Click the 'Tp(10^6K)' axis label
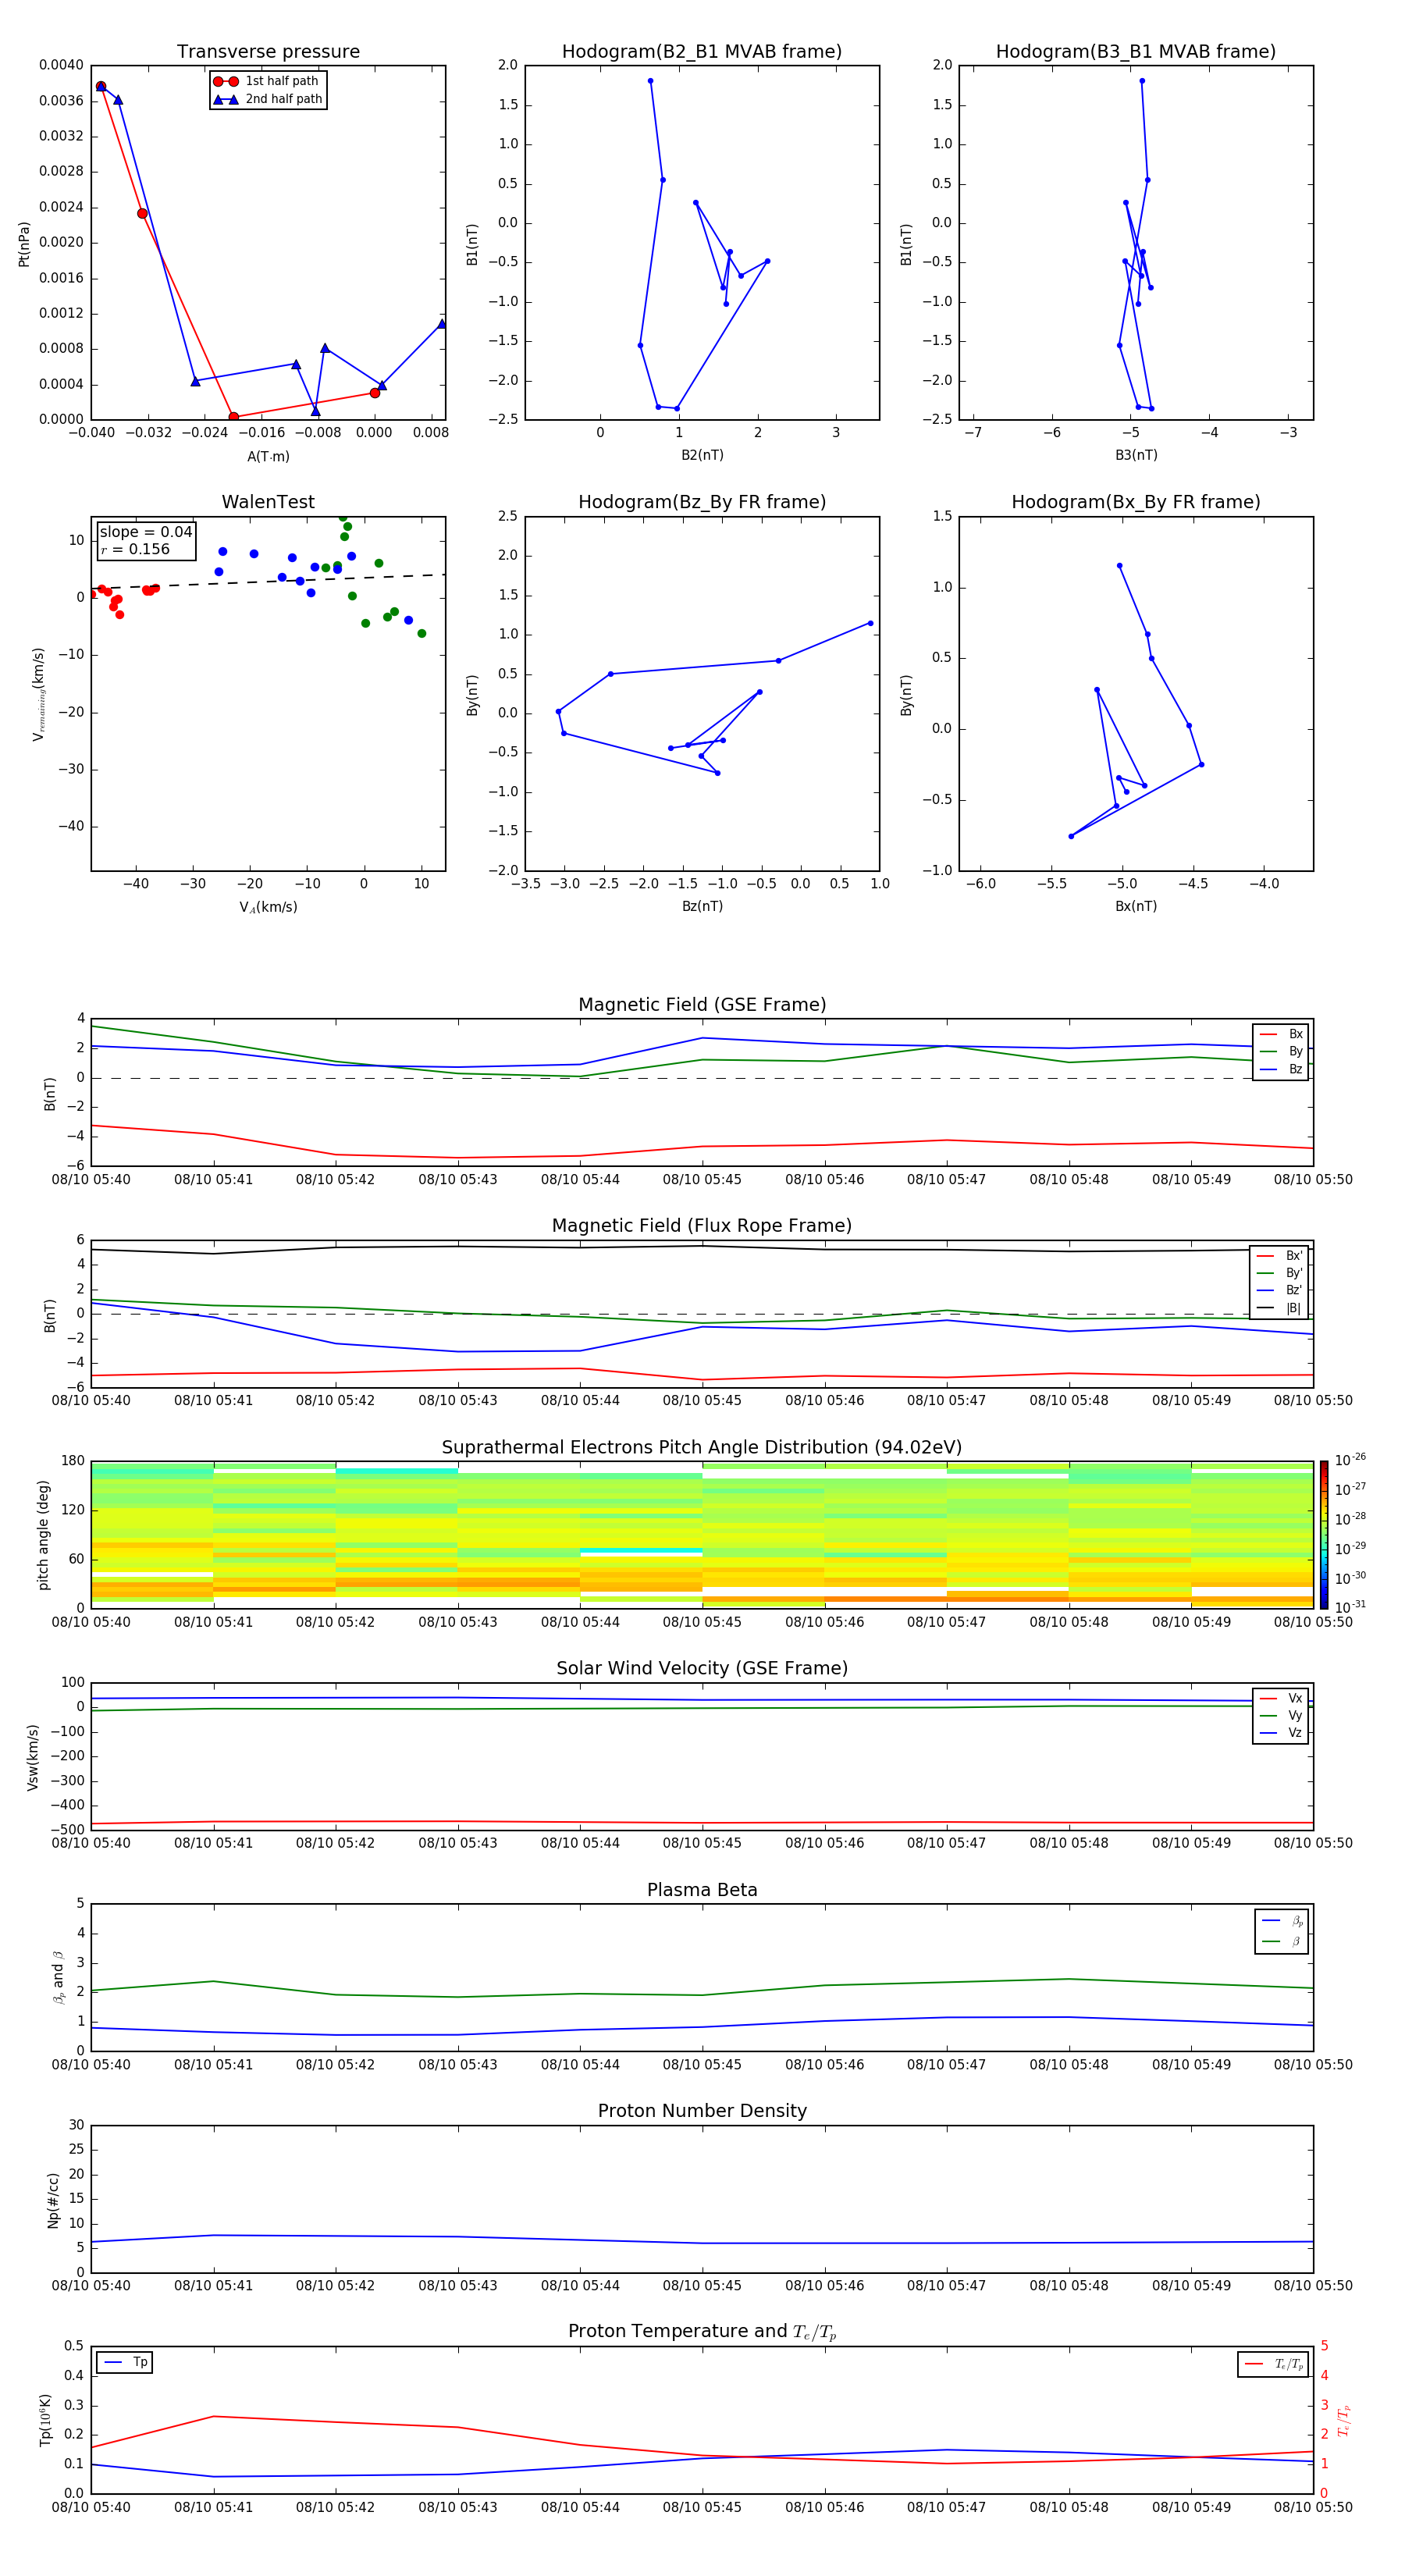Image resolution: width=1405 pixels, height=2576 pixels. (x=45, y=2420)
